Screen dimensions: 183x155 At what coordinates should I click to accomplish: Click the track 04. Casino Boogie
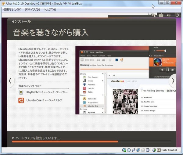pos(148,111)
